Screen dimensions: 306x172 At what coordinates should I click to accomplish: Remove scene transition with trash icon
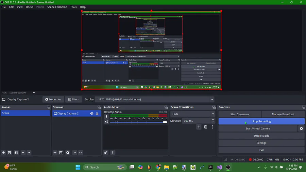click(x=206, y=127)
